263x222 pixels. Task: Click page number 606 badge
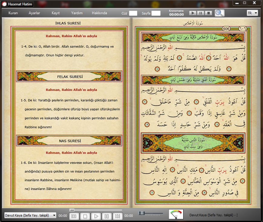coord(226,29)
